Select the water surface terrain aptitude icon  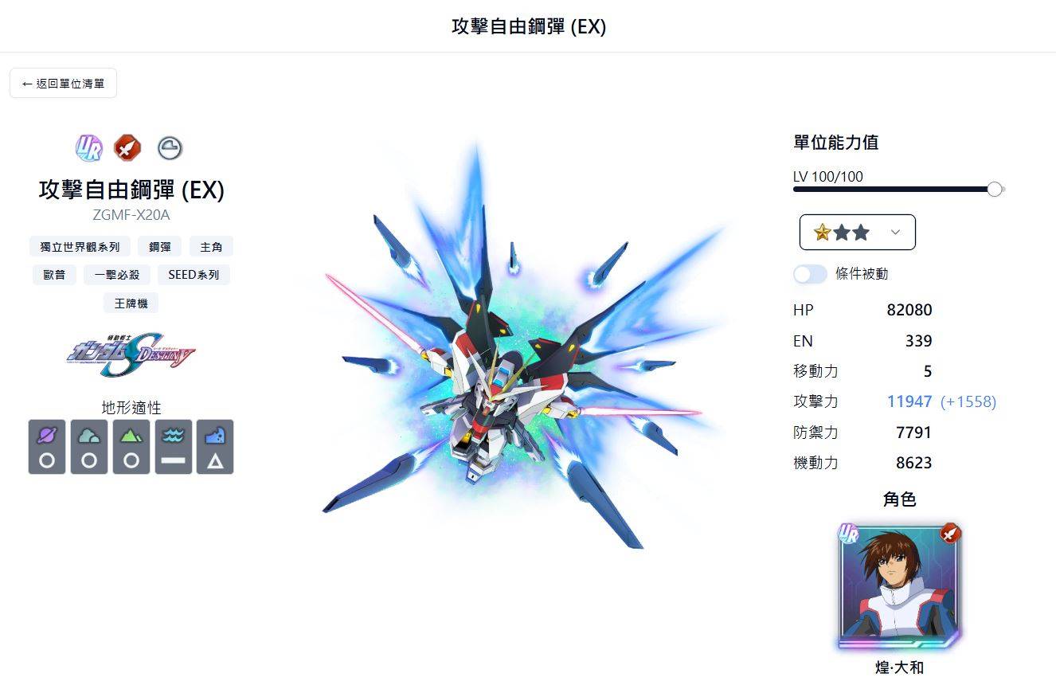tap(174, 447)
